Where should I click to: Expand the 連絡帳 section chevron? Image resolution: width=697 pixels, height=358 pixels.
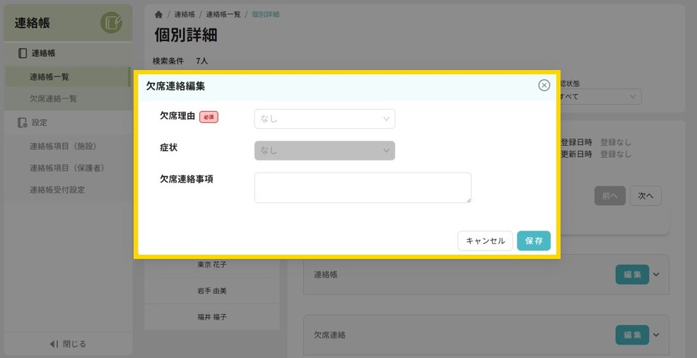click(x=656, y=275)
